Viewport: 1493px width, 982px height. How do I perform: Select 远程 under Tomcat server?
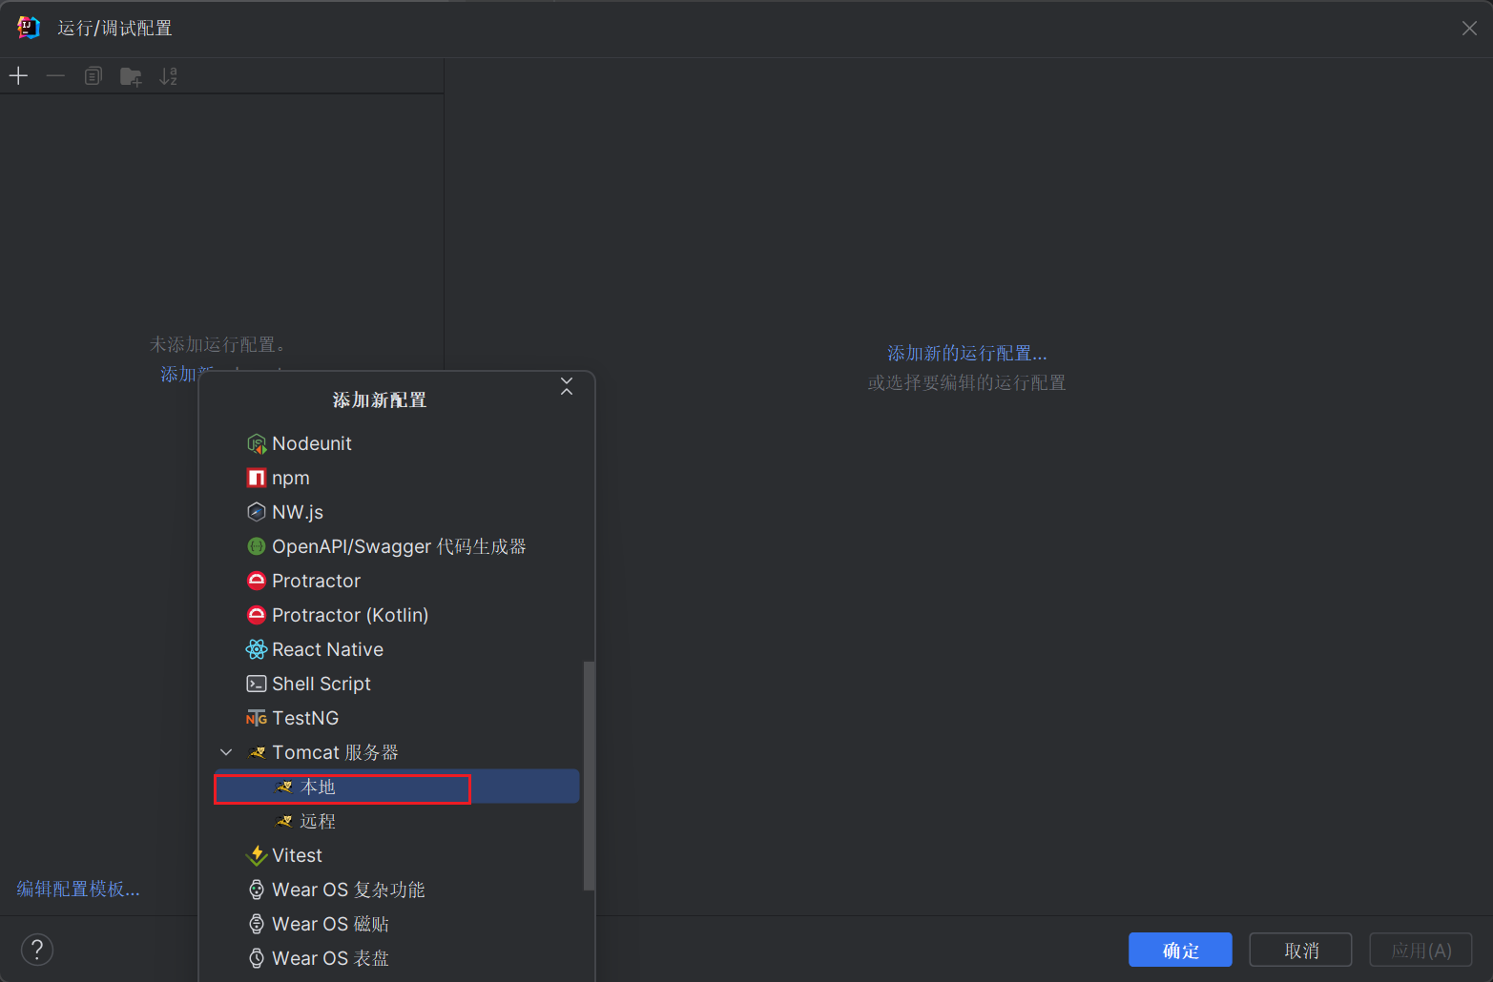pyautogui.click(x=318, y=822)
